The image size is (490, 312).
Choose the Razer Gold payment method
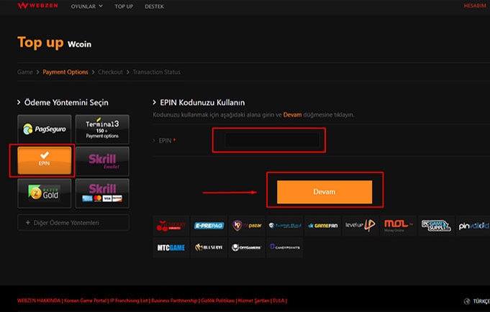coord(45,193)
